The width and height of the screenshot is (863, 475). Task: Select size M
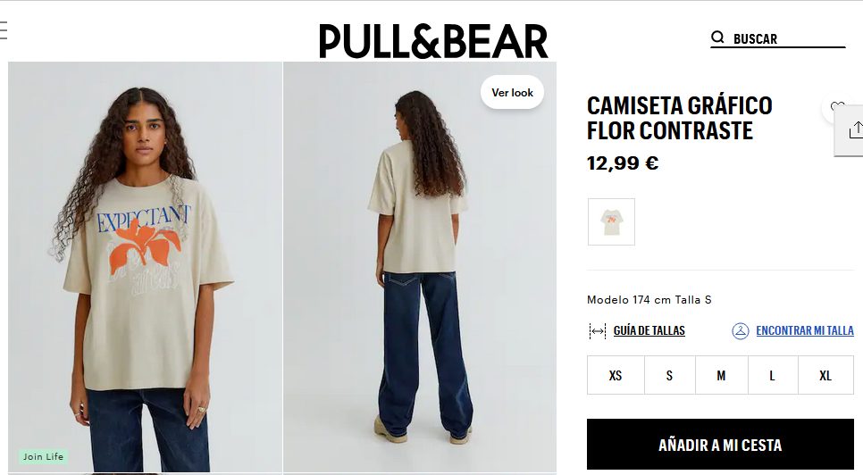pyautogui.click(x=722, y=375)
